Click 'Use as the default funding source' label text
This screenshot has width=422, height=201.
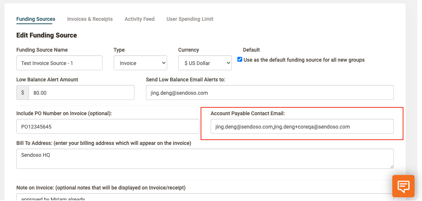tap(304, 60)
